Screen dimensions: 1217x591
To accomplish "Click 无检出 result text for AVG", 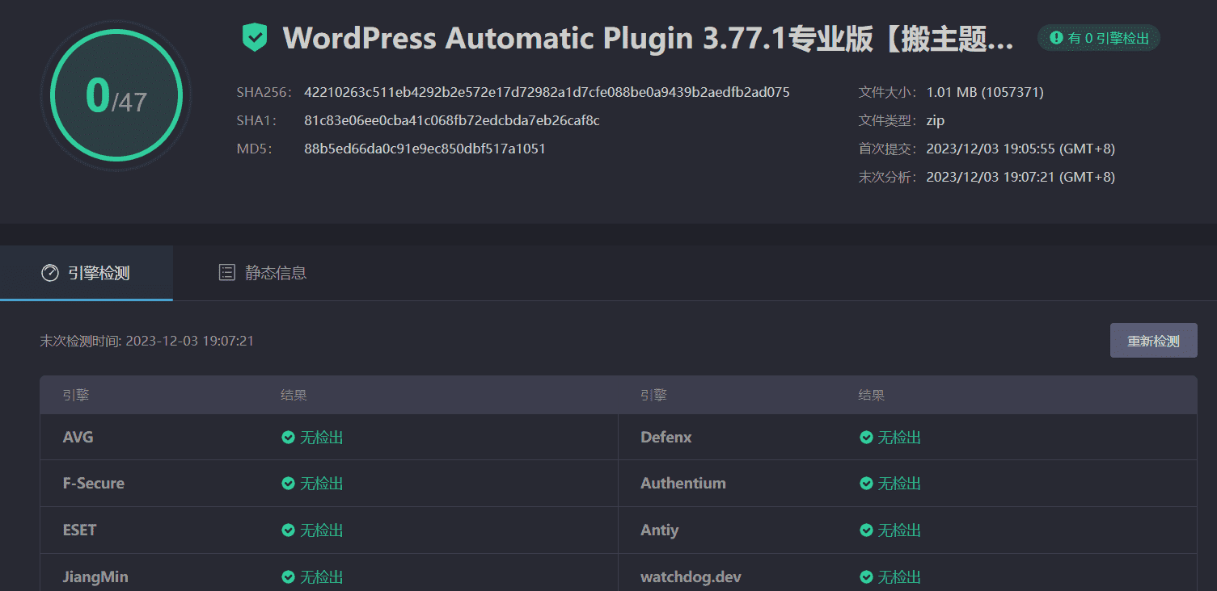I will tap(322, 438).
